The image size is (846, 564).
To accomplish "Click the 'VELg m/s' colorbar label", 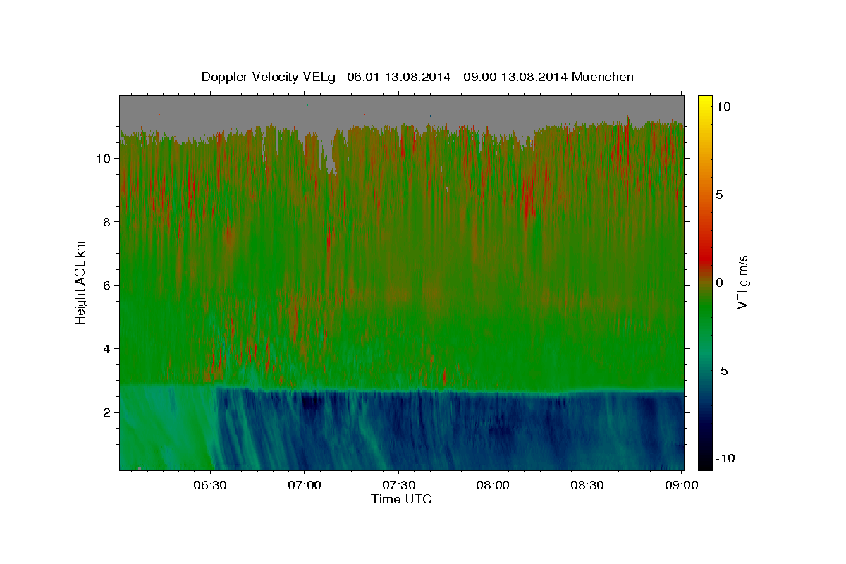I will [742, 282].
